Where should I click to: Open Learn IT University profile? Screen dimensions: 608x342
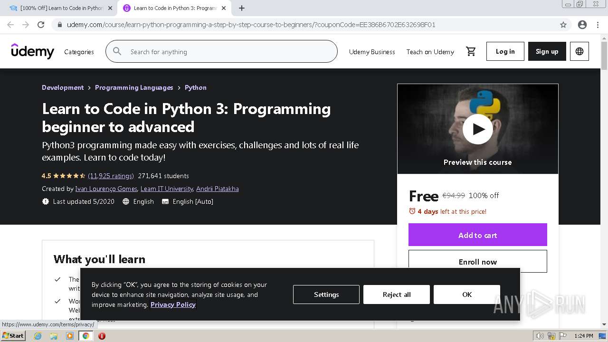167,189
